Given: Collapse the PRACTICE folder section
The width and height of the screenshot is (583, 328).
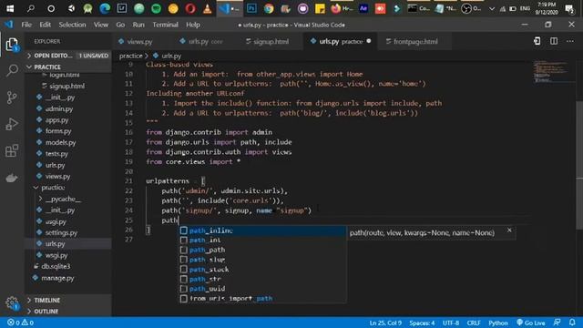Looking at the screenshot, I should [x=68, y=67].
